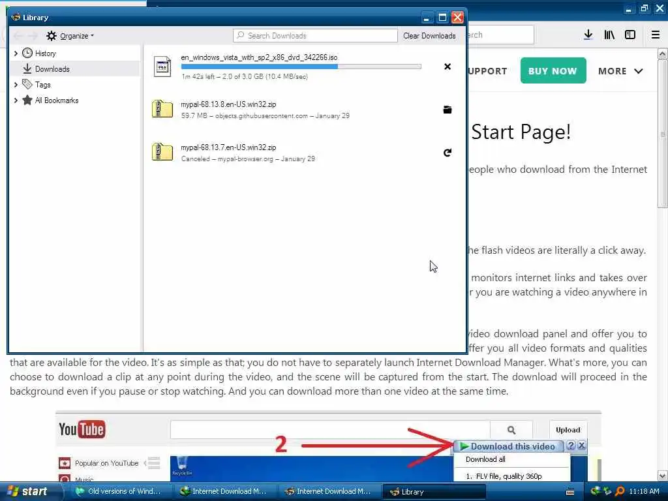The image size is (668, 501).
Task: Select the mypal-68.13.8 zip file icon
Action: pos(162,109)
